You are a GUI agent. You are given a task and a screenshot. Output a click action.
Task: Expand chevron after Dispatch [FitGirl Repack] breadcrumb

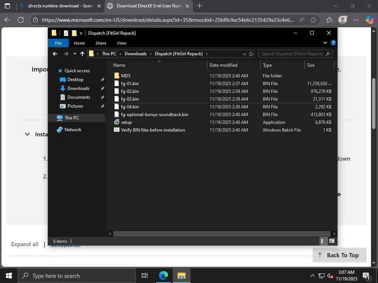click(207, 54)
